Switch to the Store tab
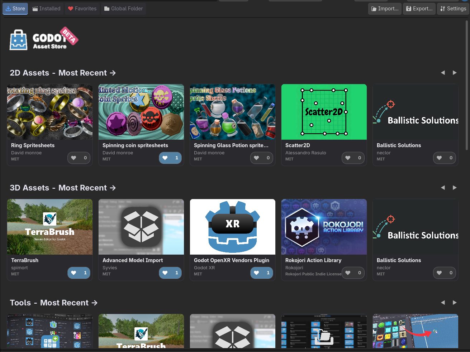The width and height of the screenshot is (470, 352). click(x=15, y=9)
